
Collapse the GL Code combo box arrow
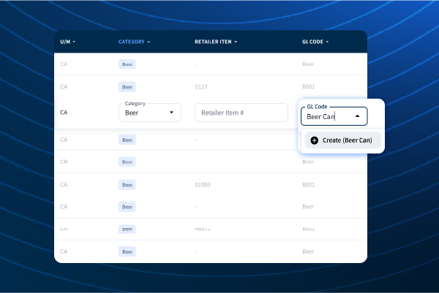pos(357,116)
